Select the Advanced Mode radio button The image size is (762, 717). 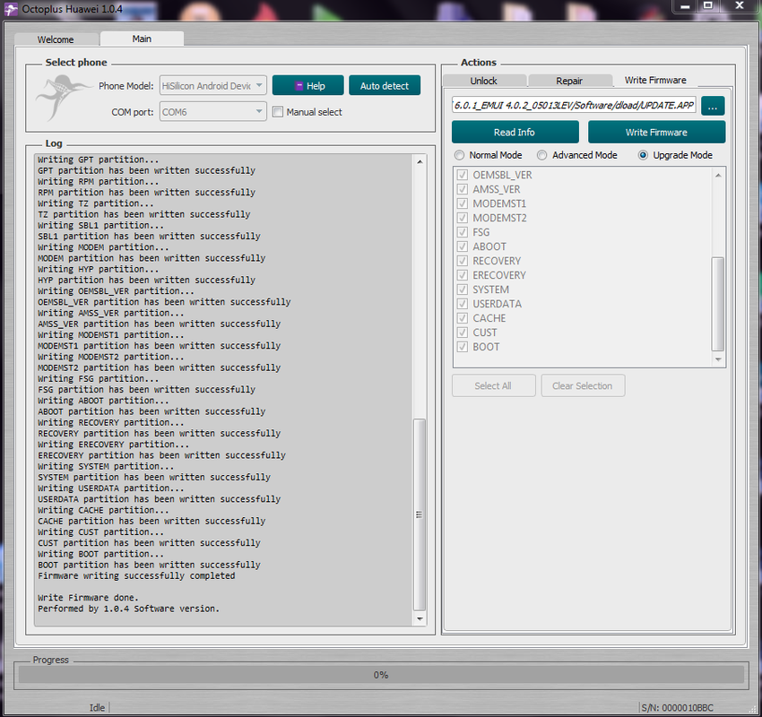541,155
